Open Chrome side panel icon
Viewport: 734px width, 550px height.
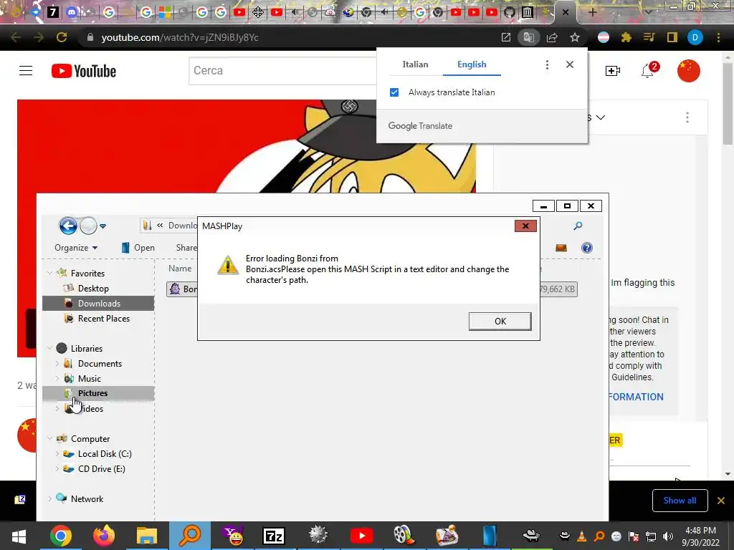coord(672,37)
